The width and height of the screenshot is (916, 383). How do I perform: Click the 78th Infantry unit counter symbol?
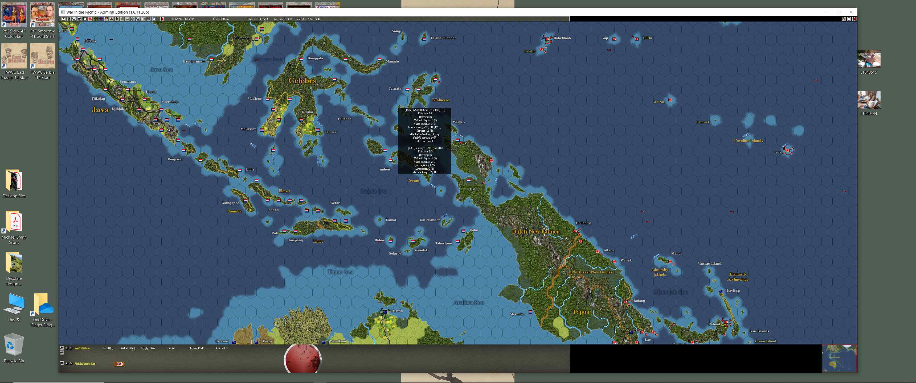coord(119,364)
